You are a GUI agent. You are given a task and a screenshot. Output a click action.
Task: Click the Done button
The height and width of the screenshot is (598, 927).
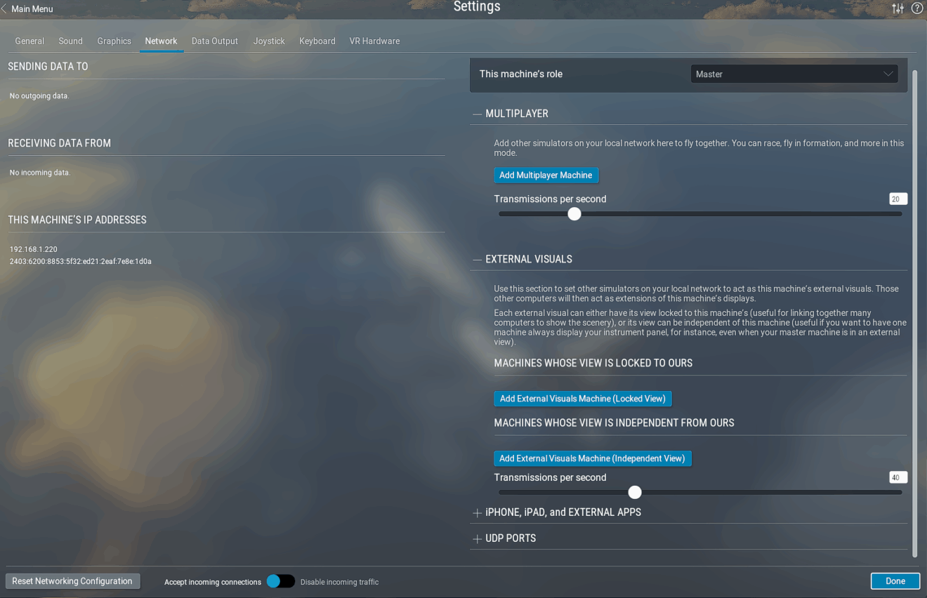click(895, 581)
